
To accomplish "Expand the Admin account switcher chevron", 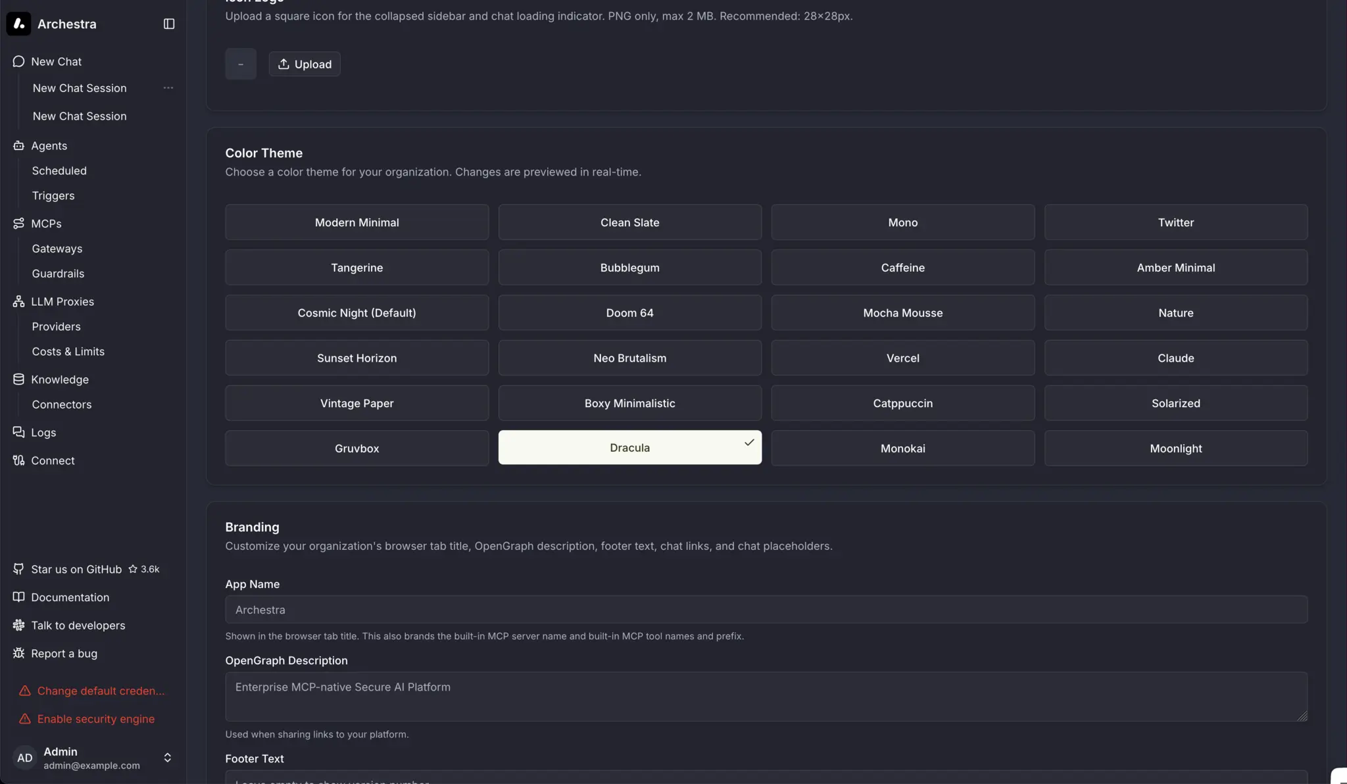I will 167,758.
